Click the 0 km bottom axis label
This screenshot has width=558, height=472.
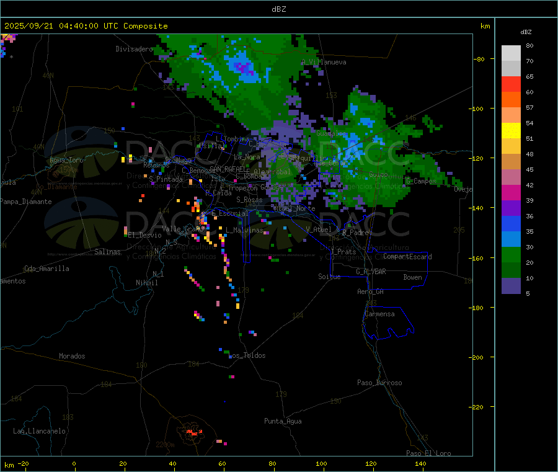tap(74, 463)
